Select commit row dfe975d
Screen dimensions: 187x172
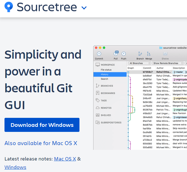157,79
